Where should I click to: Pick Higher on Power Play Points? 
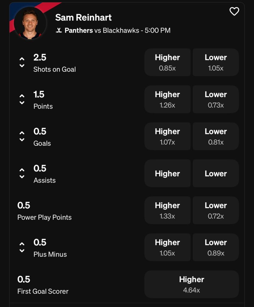167,210
